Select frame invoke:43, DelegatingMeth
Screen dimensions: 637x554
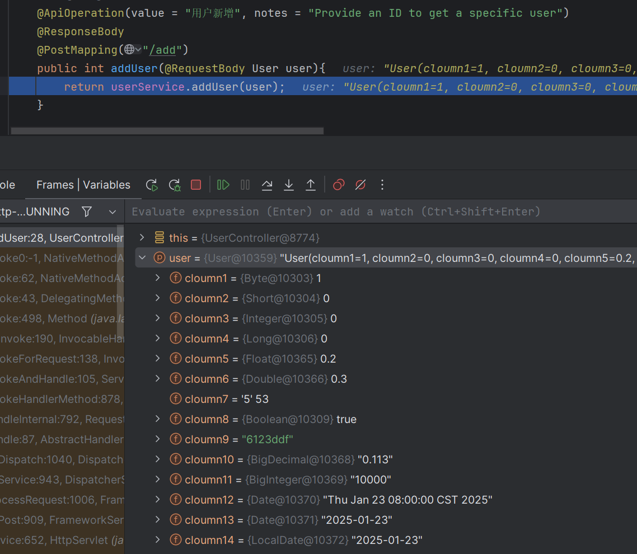(x=62, y=298)
